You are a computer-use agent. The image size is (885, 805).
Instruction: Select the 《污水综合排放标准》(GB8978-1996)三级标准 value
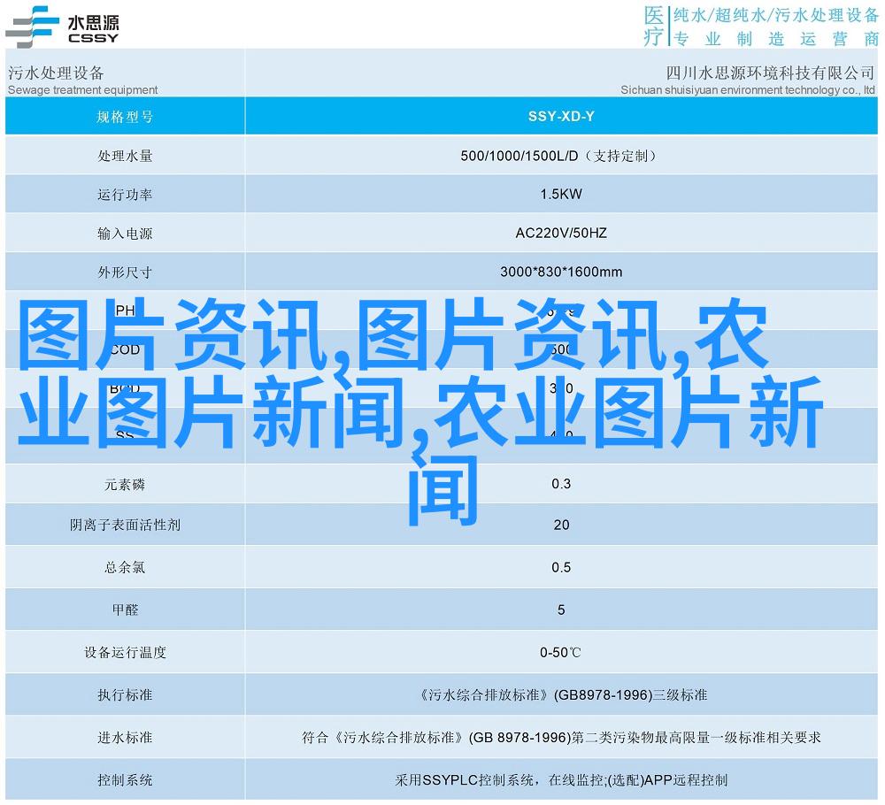[562, 695]
